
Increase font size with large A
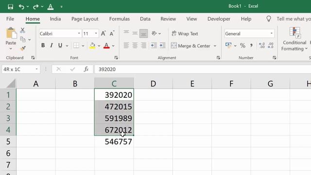click(104, 34)
